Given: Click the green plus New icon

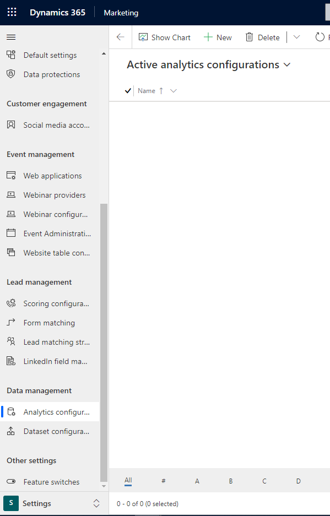Looking at the screenshot, I should pyautogui.click(x=208, y=37).
